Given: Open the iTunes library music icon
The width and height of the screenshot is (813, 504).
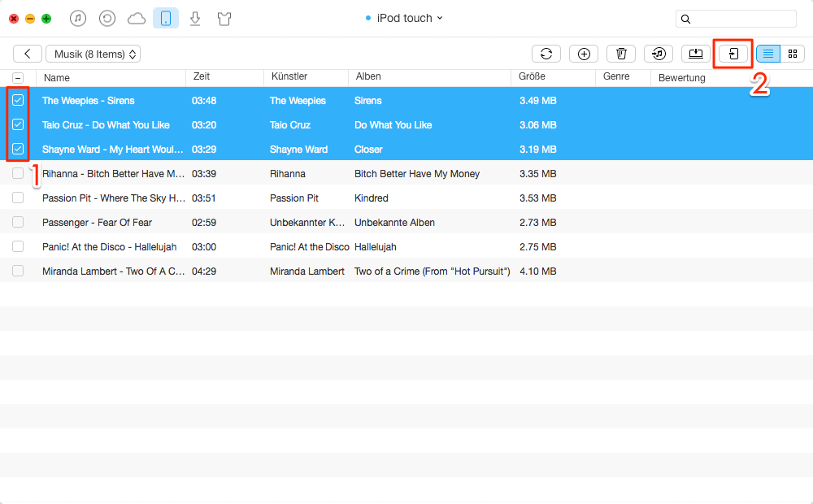Looking at the screenshot, I should point(78,19).
